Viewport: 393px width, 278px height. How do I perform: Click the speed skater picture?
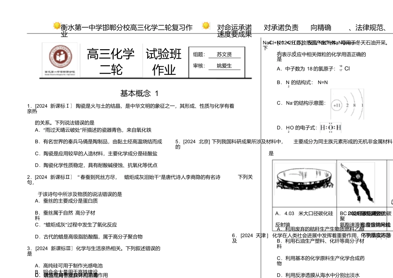[357, 182]
